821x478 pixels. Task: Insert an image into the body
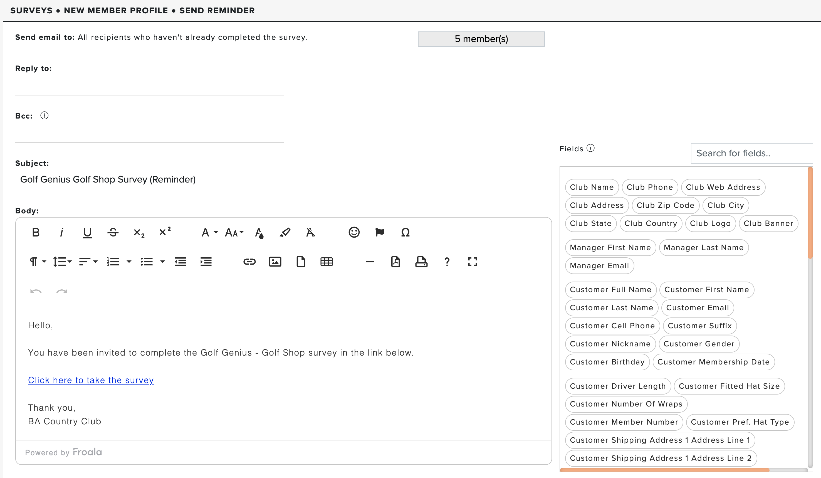click(275, 262)
